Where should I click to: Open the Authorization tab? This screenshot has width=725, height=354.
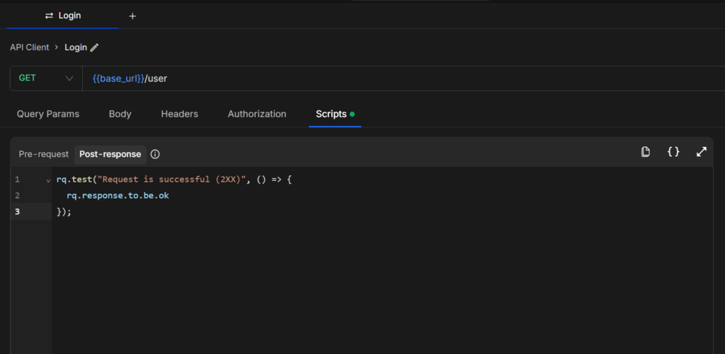(257, 114)
